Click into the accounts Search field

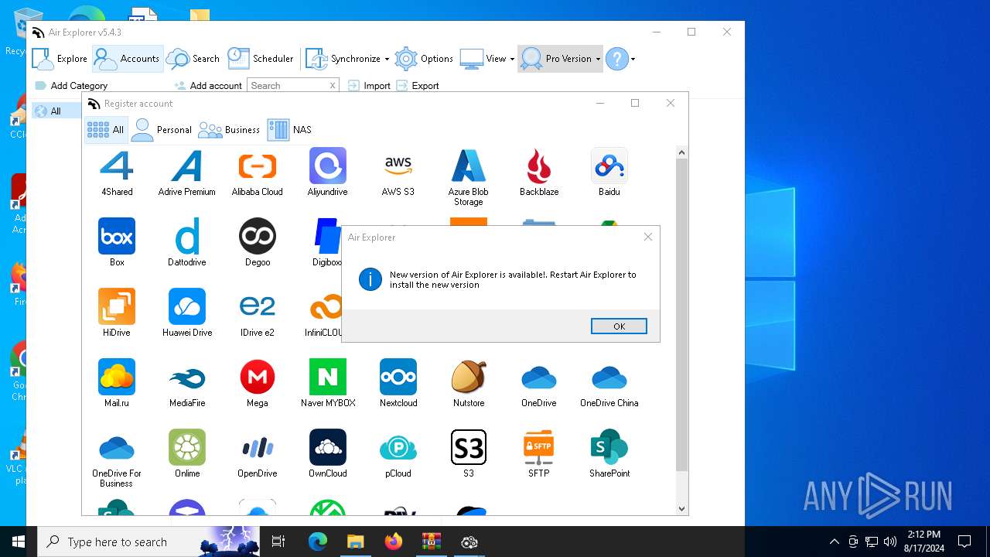(288, 86)
